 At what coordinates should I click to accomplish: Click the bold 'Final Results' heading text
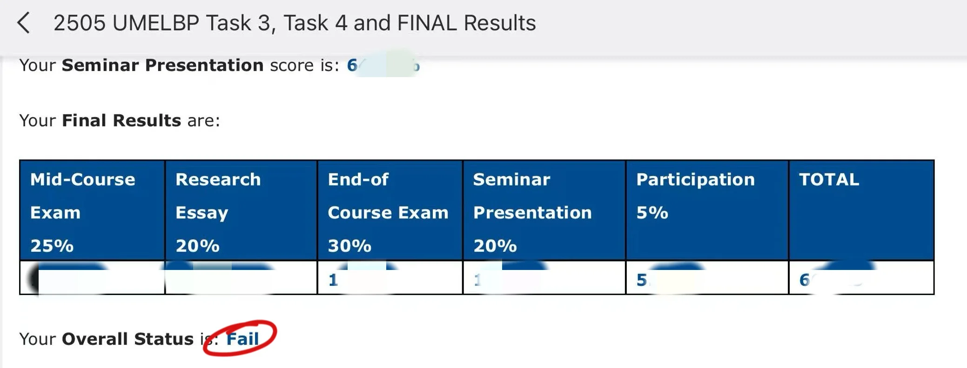tap(121, 120)
